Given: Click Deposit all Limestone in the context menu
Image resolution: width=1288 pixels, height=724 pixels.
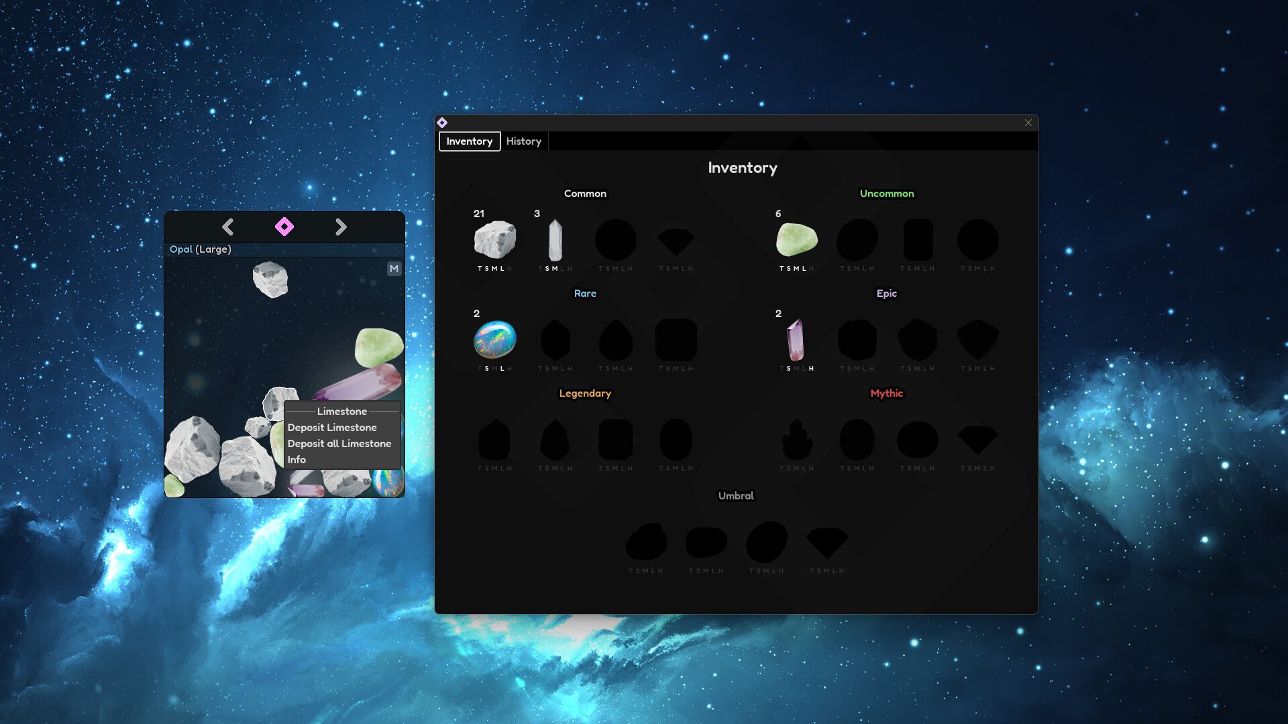Looking at the screenshot, I should pos(339,443).
